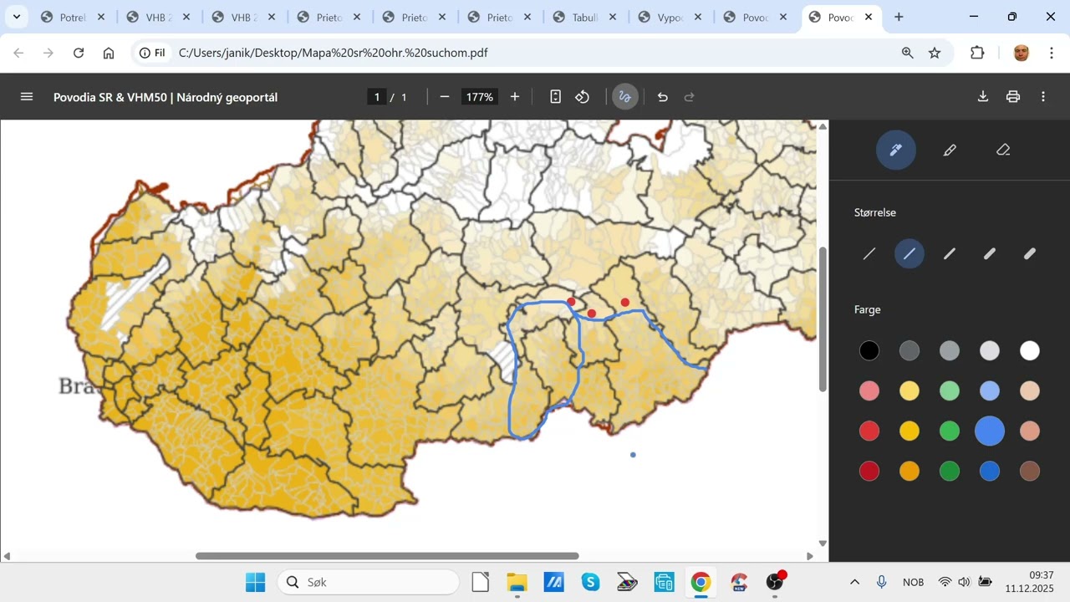Click the fit to page button

point(555,97)
